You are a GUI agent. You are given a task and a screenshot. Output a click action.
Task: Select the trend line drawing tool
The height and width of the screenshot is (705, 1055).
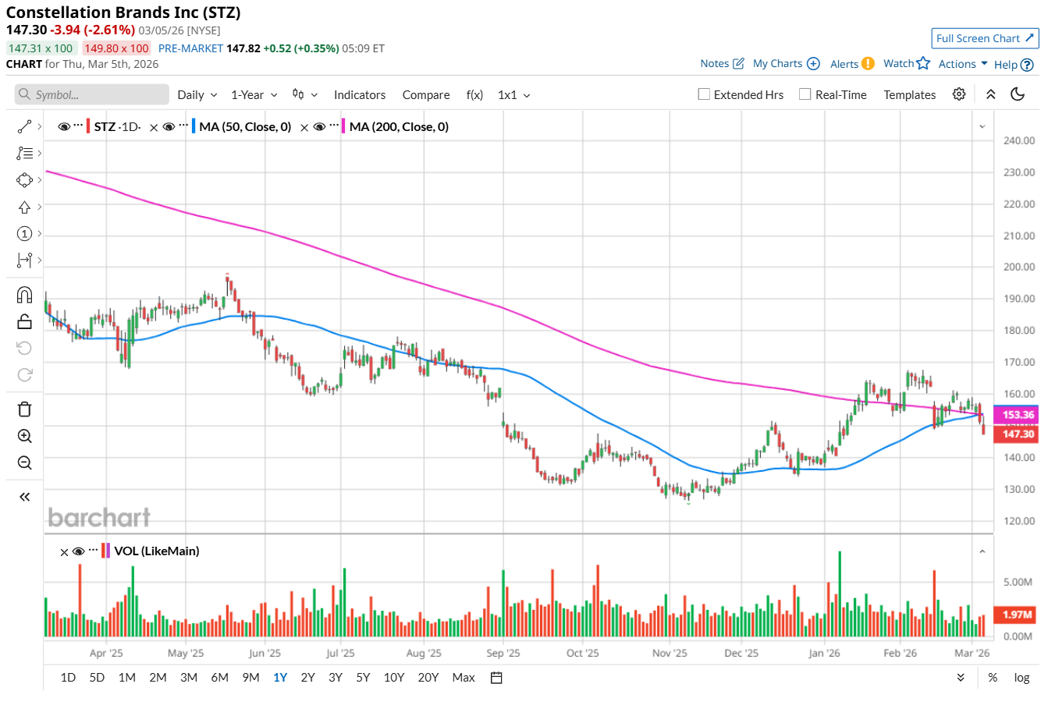click(24, 126)
